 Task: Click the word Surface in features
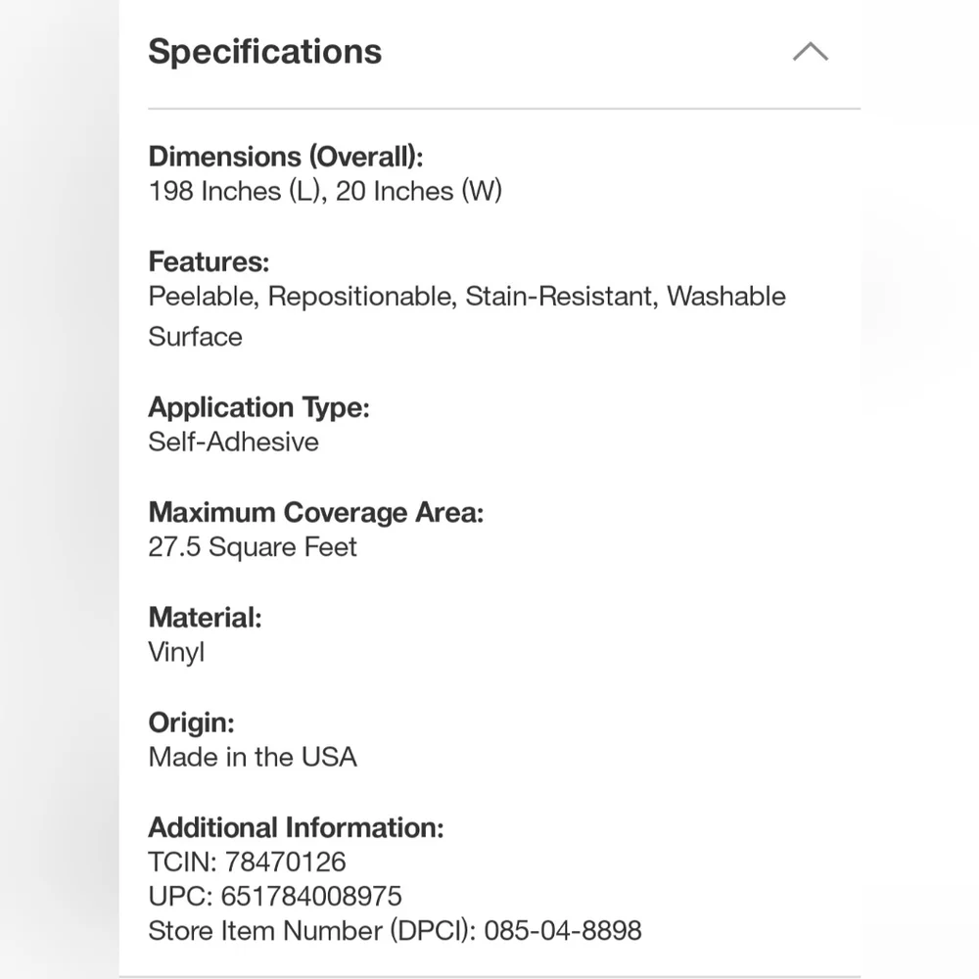point(195,337)
